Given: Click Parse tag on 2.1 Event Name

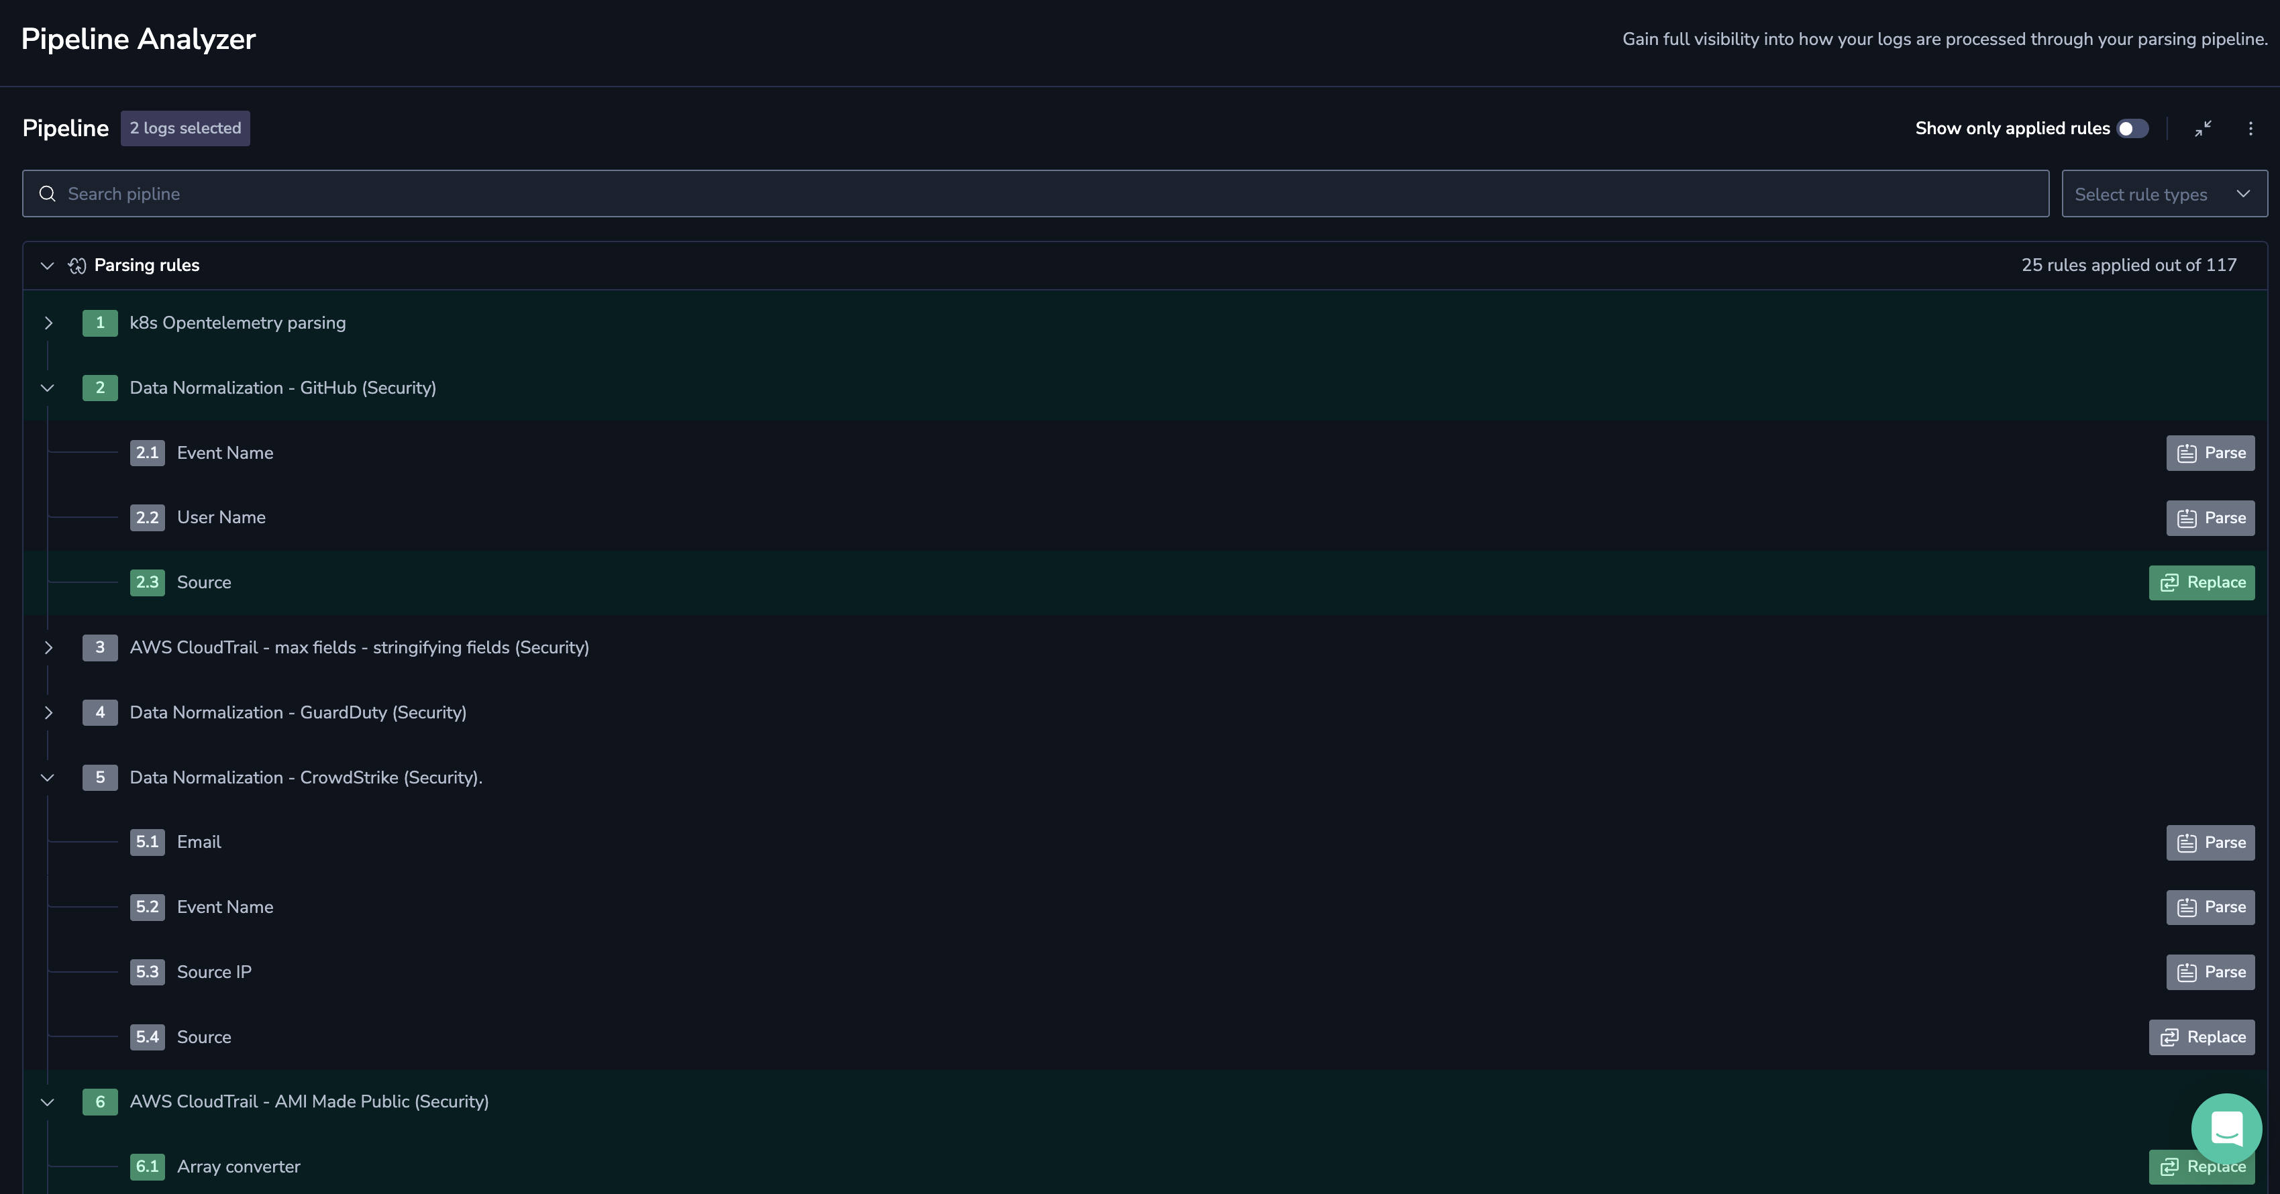Looking at the screenshot, I should [2210, 453].
